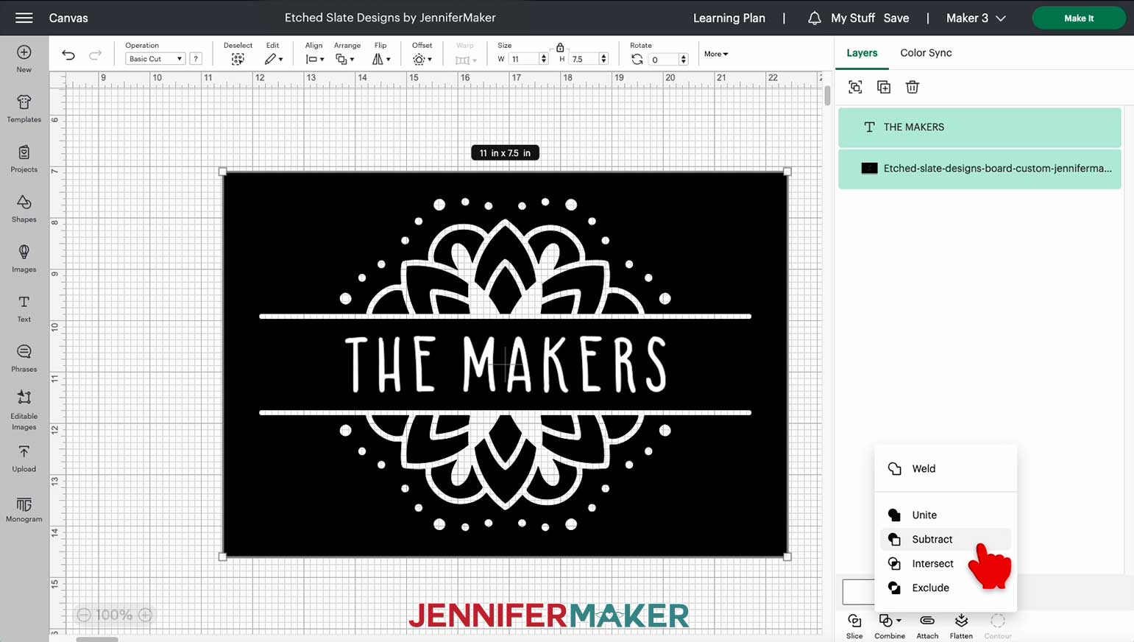Open the Maker 3 machine selector

[976, 18]
